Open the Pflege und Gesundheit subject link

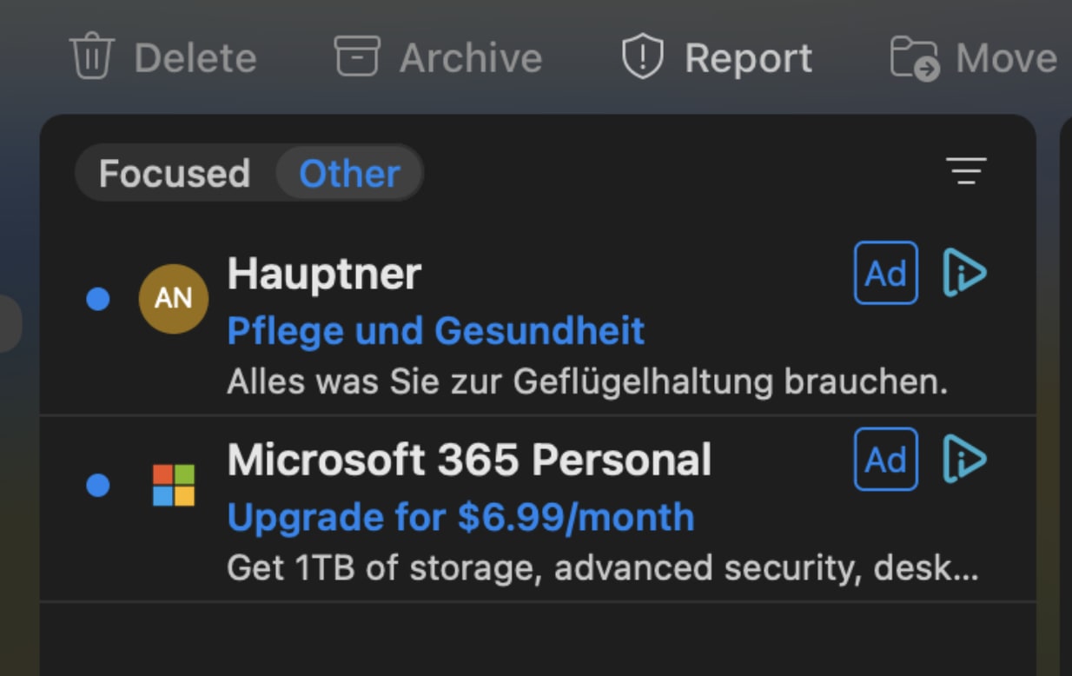point(435,331)
